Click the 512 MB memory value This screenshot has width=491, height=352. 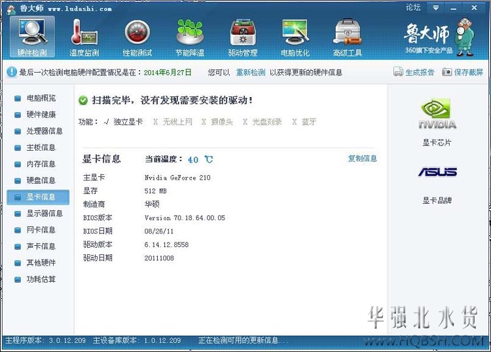(155, 191)
